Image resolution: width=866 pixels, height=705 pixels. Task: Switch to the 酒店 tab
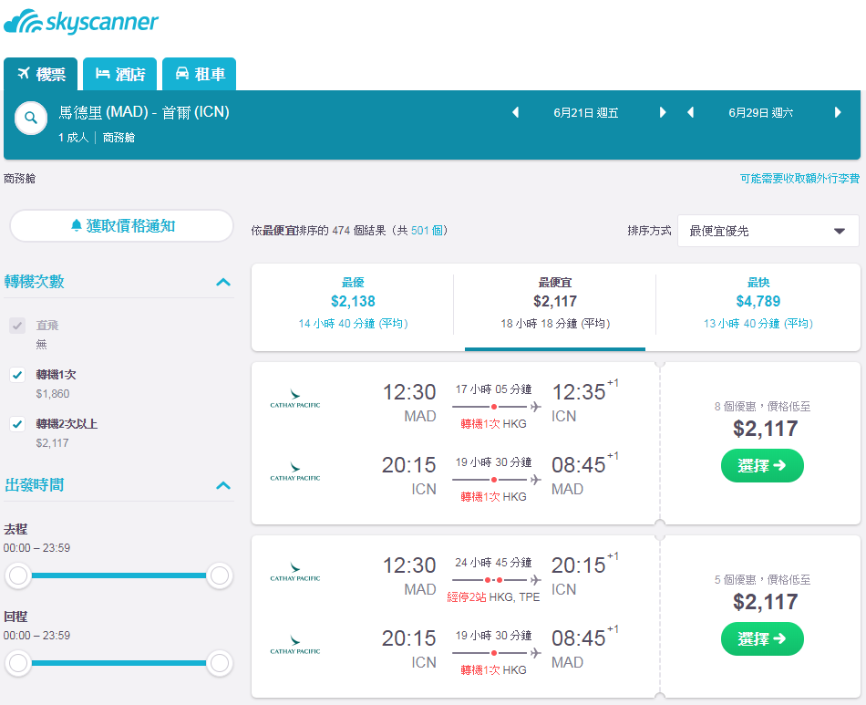point(119,74)
